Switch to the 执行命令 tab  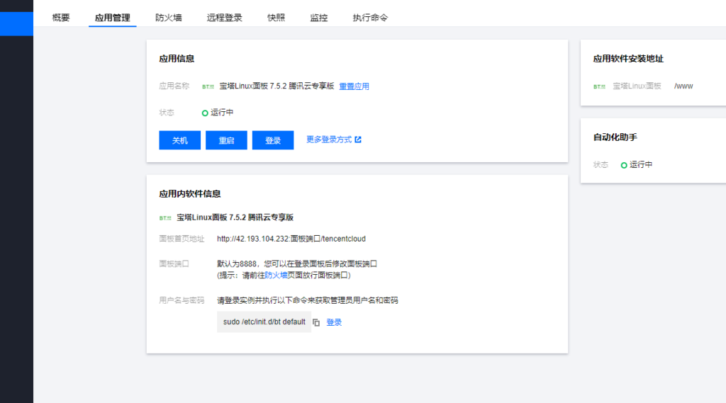click(x=370, y=18)
